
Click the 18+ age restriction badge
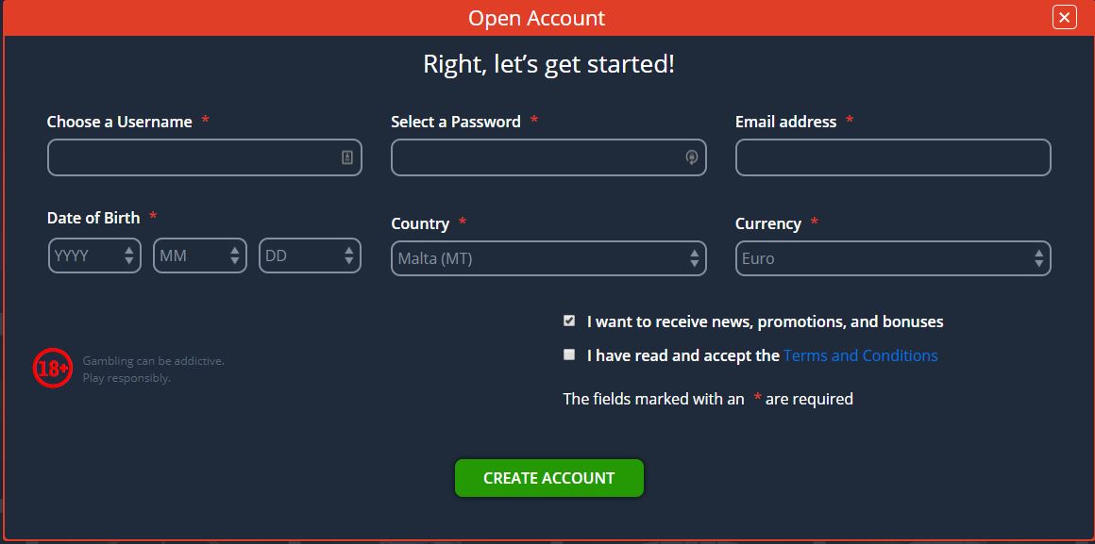[x=52, y=369]
